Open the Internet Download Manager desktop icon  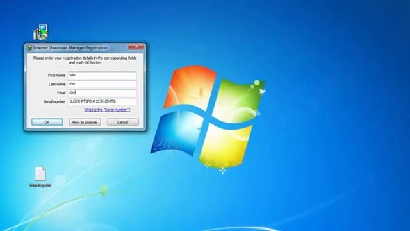coord(41,33)
